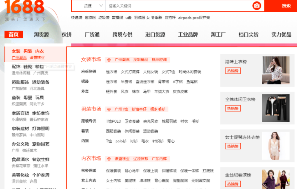Screen dimensions: 297x189
Task: Click the hot keyword 快递袋
Action: coord(77,17)
